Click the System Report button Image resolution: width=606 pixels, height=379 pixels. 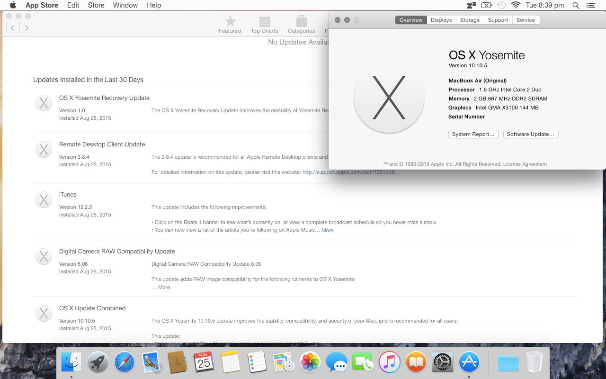[473, 134]
